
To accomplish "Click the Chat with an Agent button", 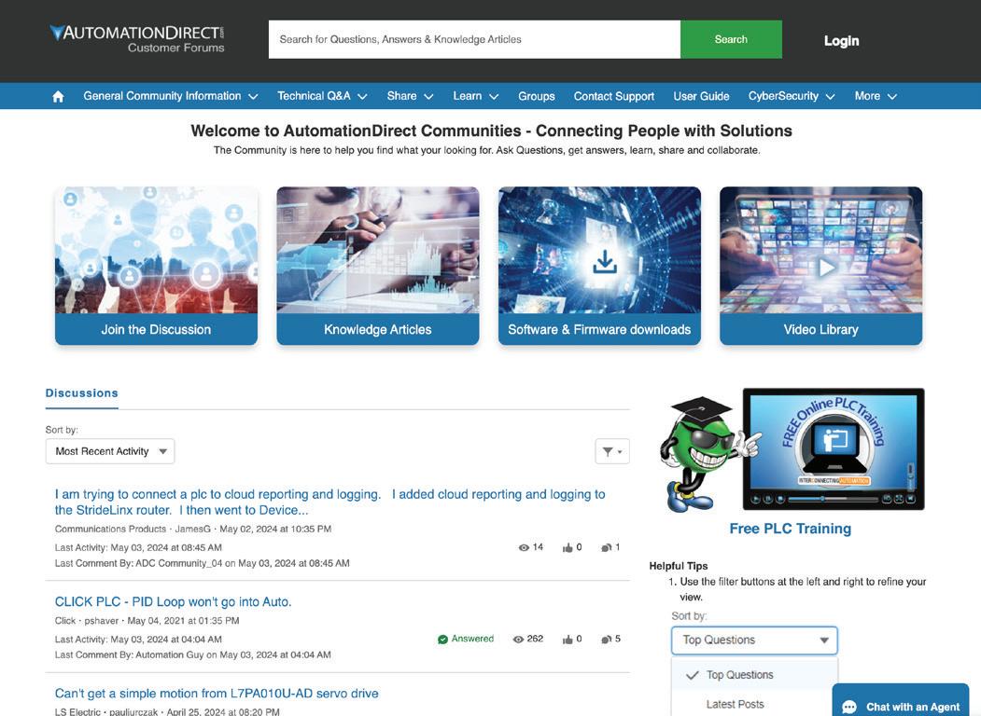I will [901, 700].
